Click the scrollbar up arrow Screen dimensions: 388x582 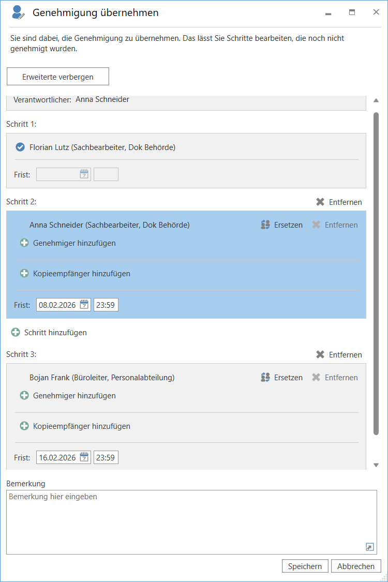(x=376, y=101)
